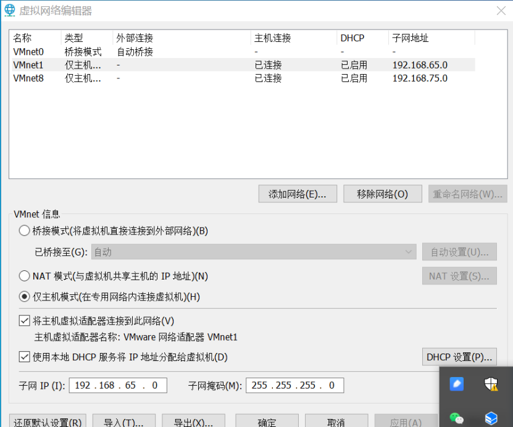Image resolution: width=513 pixels, height=427 pixels.
Task: Click 已启用 DHCP cell in VMnet8 row
Action: pyautogui.click(x=354, y=78)
